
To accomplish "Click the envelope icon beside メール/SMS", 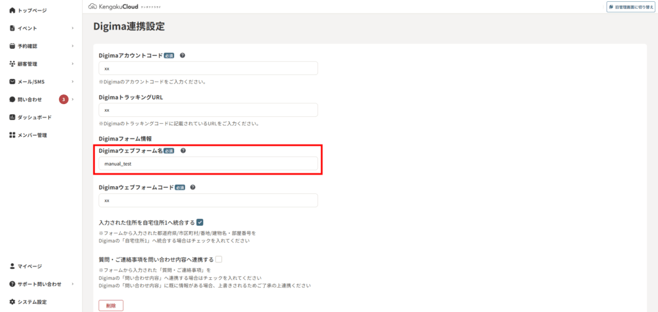I will (x=12, y=82).
